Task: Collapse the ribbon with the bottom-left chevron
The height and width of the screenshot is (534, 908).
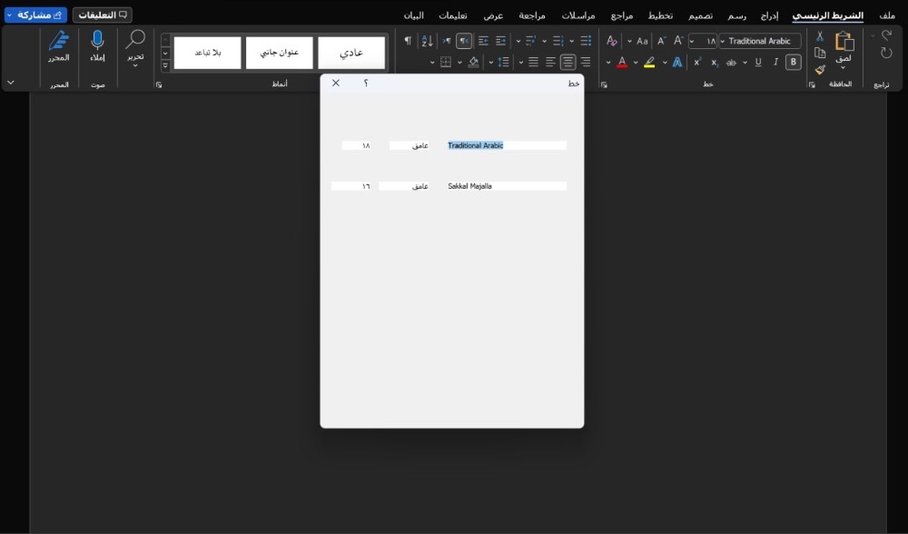Action: (x=10, y=83)
